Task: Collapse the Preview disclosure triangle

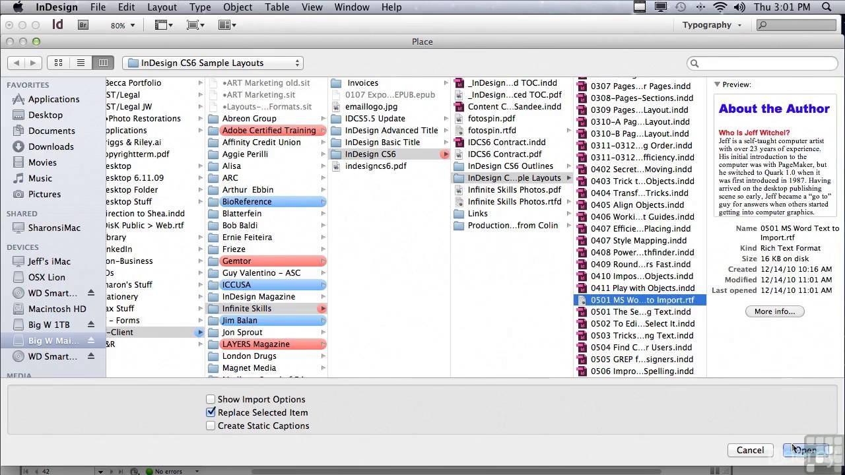Action: click(717, 84)
